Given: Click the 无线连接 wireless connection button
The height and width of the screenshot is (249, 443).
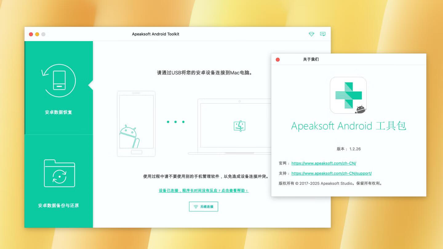Looking at the screenshot, I should tap(203, 207).
